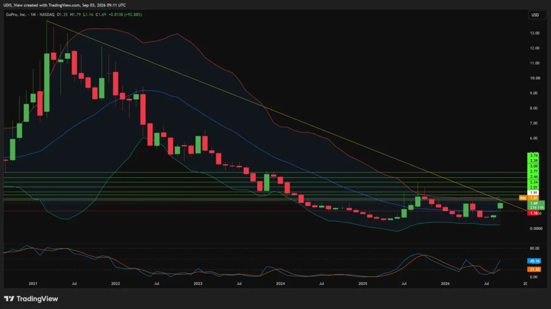Click the 2024 label on time axis
Screen dimensions: 551x309
(x=280, y=283)
